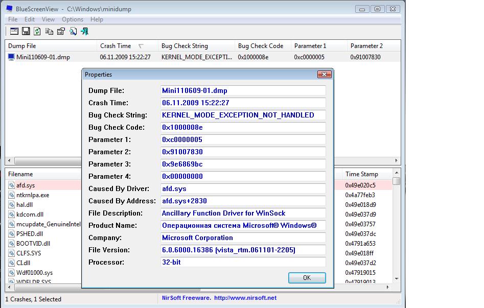Click the File Description field in Properties
Screen dimensions: 484x308
[x=243, y=213]
